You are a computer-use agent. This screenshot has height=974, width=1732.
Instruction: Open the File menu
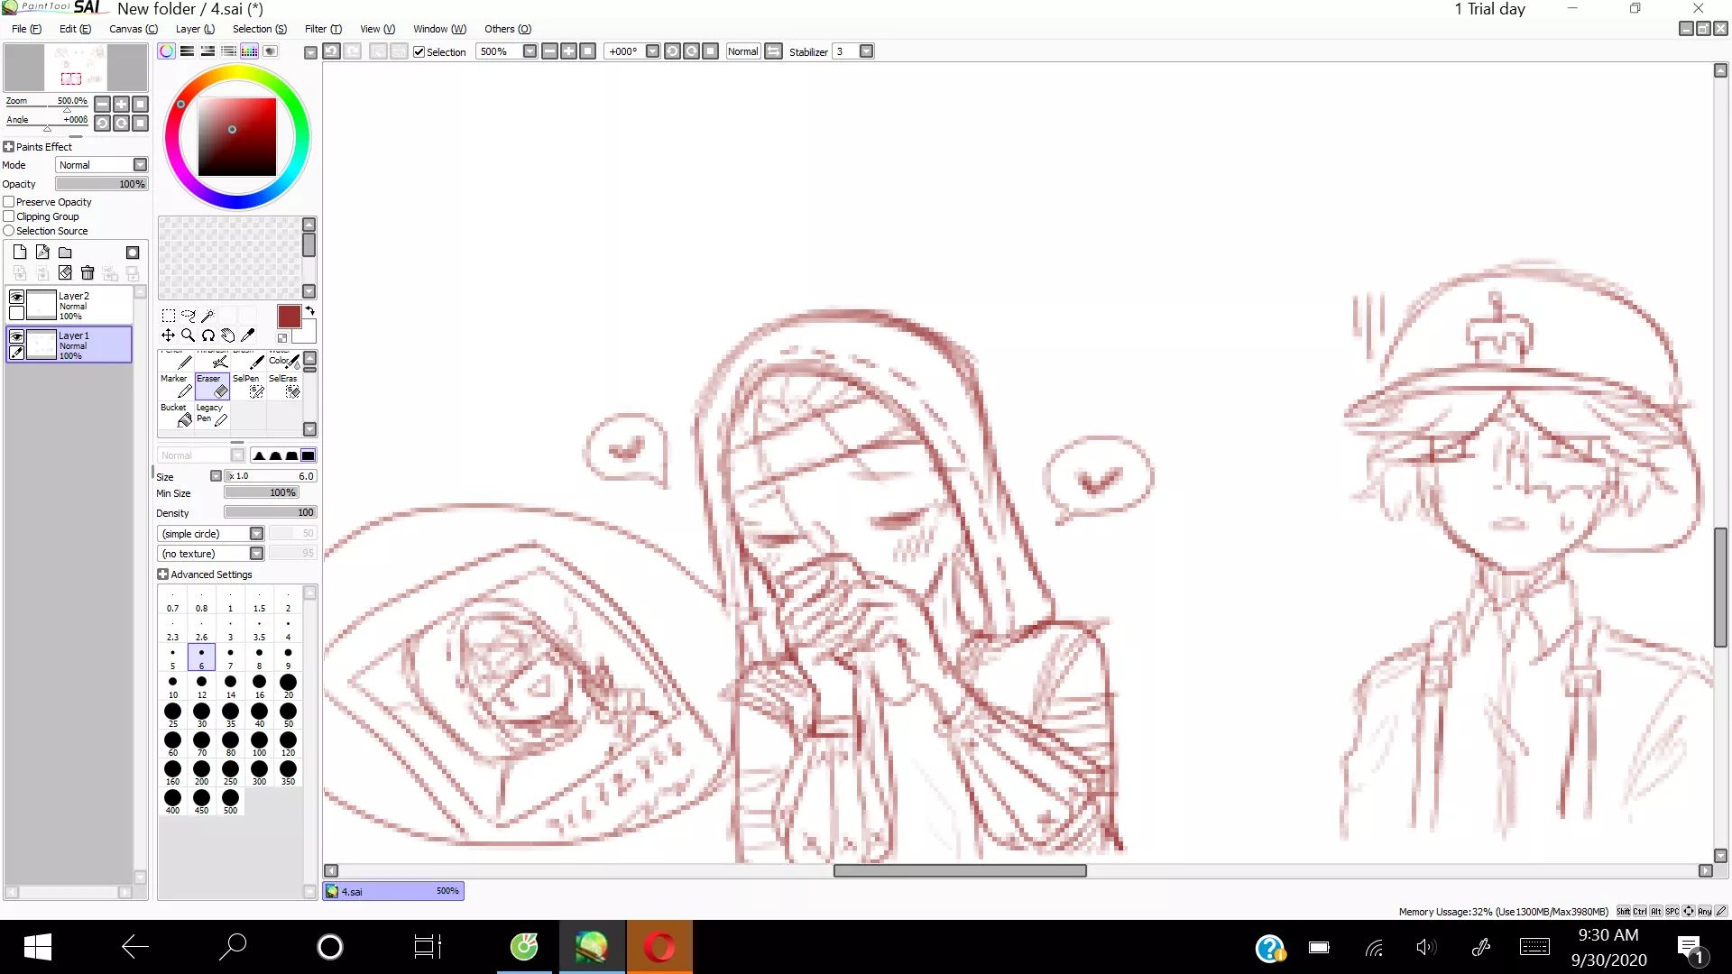coord(26,29)
